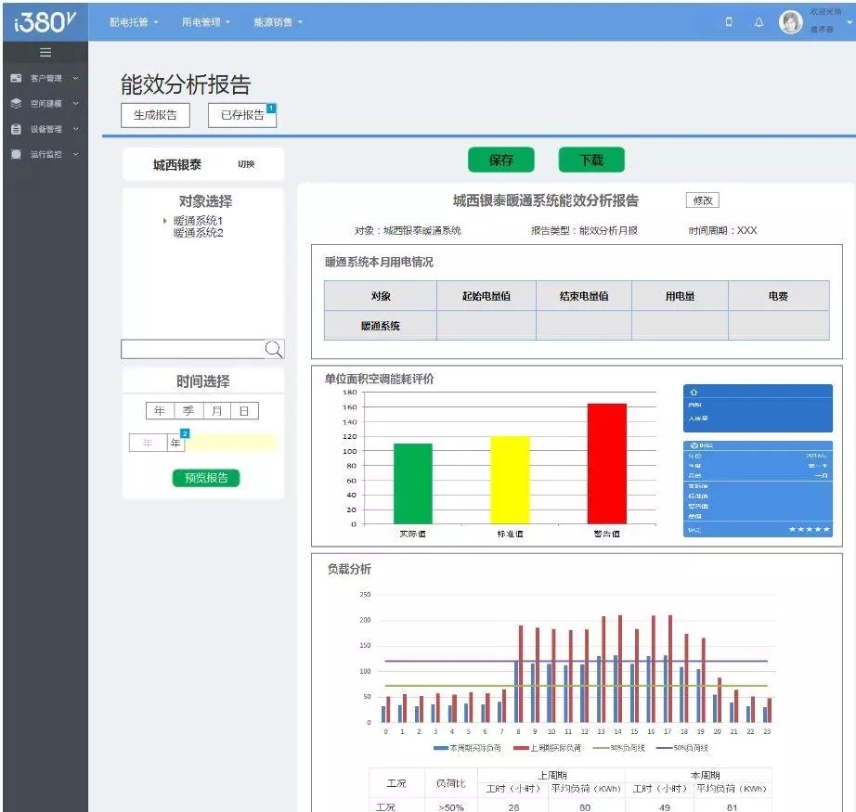Switch to the 生成报告 tab
The height and width of the screenshot is (812, 856).
pos(155,115)
